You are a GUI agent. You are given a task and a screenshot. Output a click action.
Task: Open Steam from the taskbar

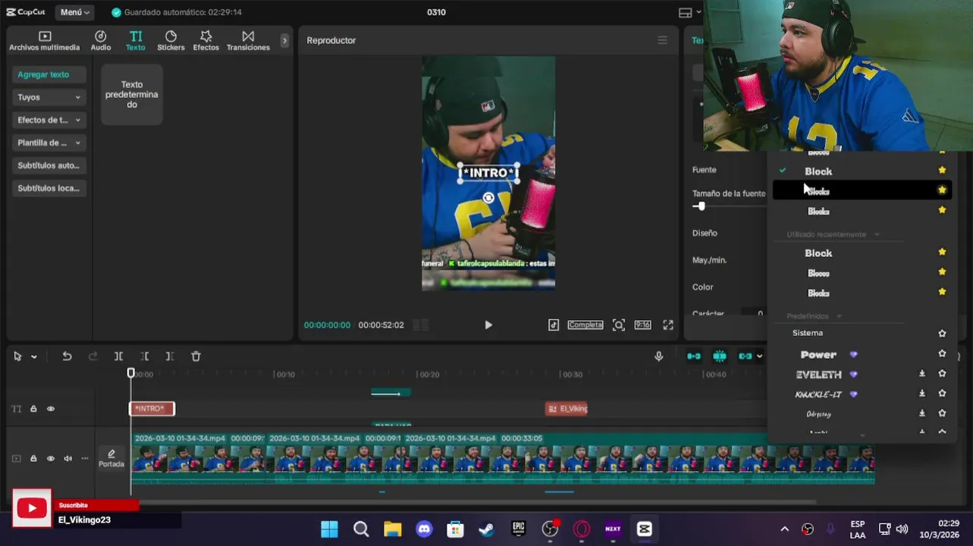486,529
